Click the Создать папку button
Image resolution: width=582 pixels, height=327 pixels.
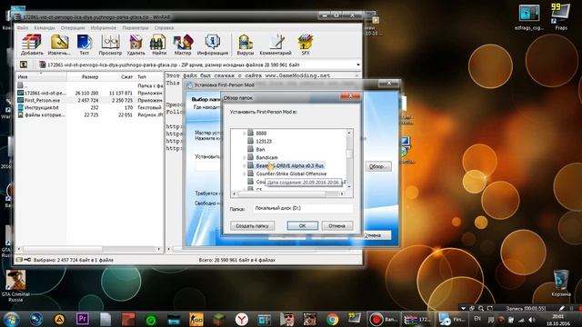coord(253,226)
